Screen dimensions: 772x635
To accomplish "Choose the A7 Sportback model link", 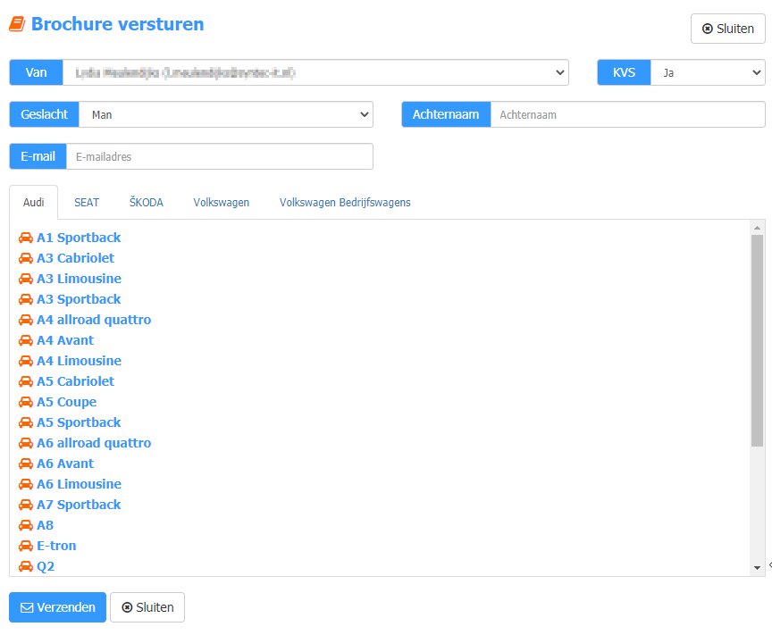I will (x=79, y=505).
